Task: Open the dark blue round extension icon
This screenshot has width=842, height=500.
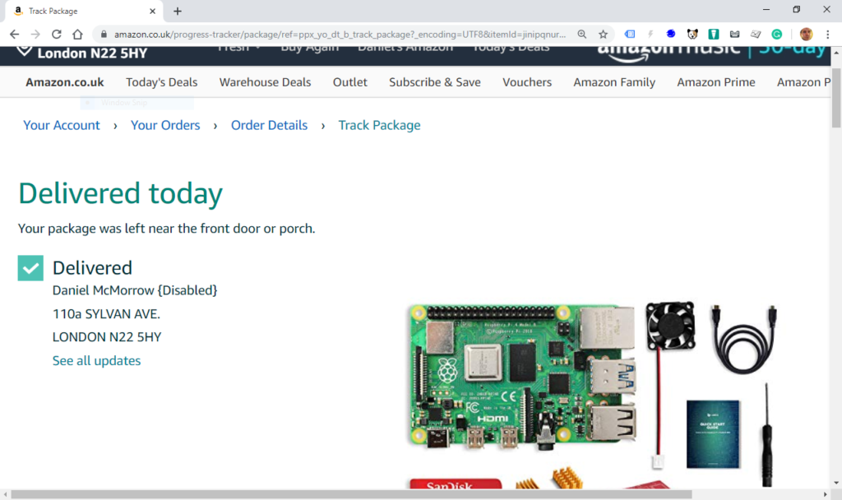Action: (671, 34)
